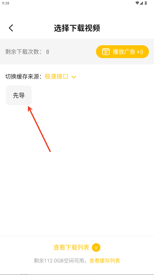Expand the yellow chevron next to 极速接口
Screen dimensions: 154x275
pyautogui.click(x=74, y=77)
